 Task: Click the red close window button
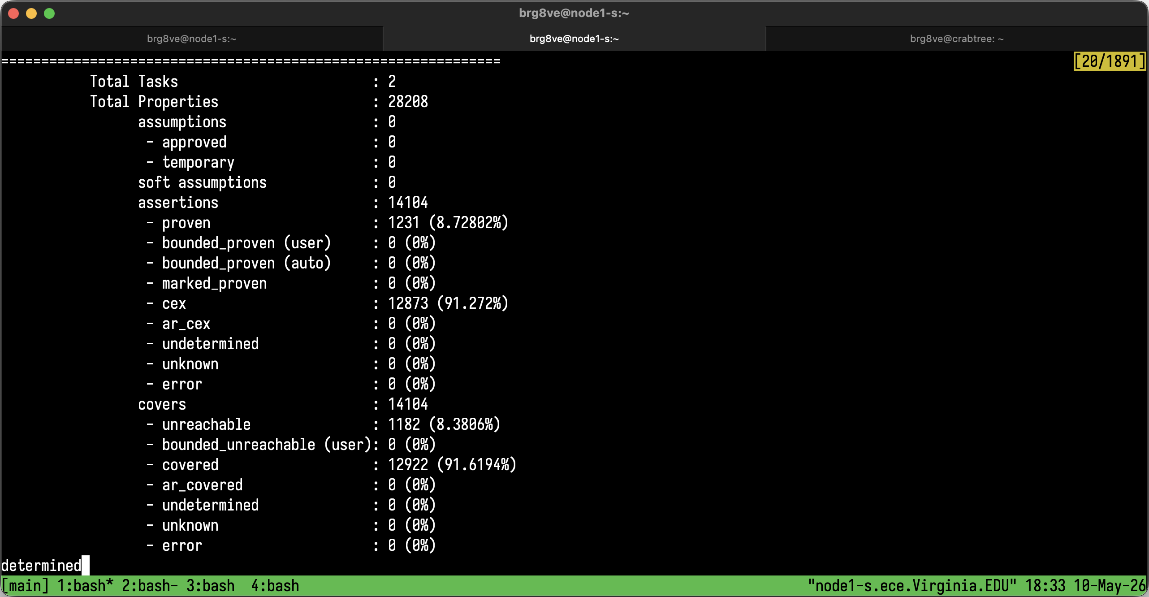coord(14,13)
